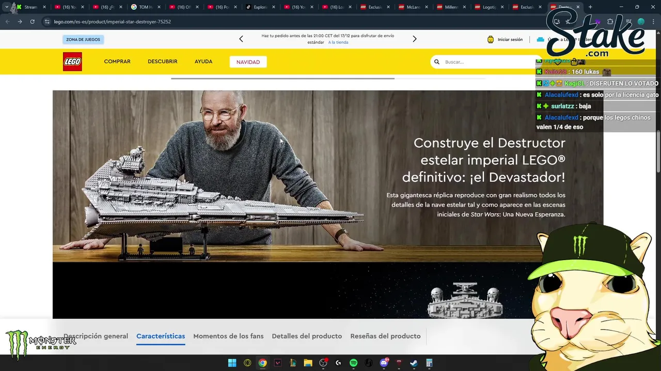Open Windows Start menu
661x371 pixels.
[x=232, y=363]
